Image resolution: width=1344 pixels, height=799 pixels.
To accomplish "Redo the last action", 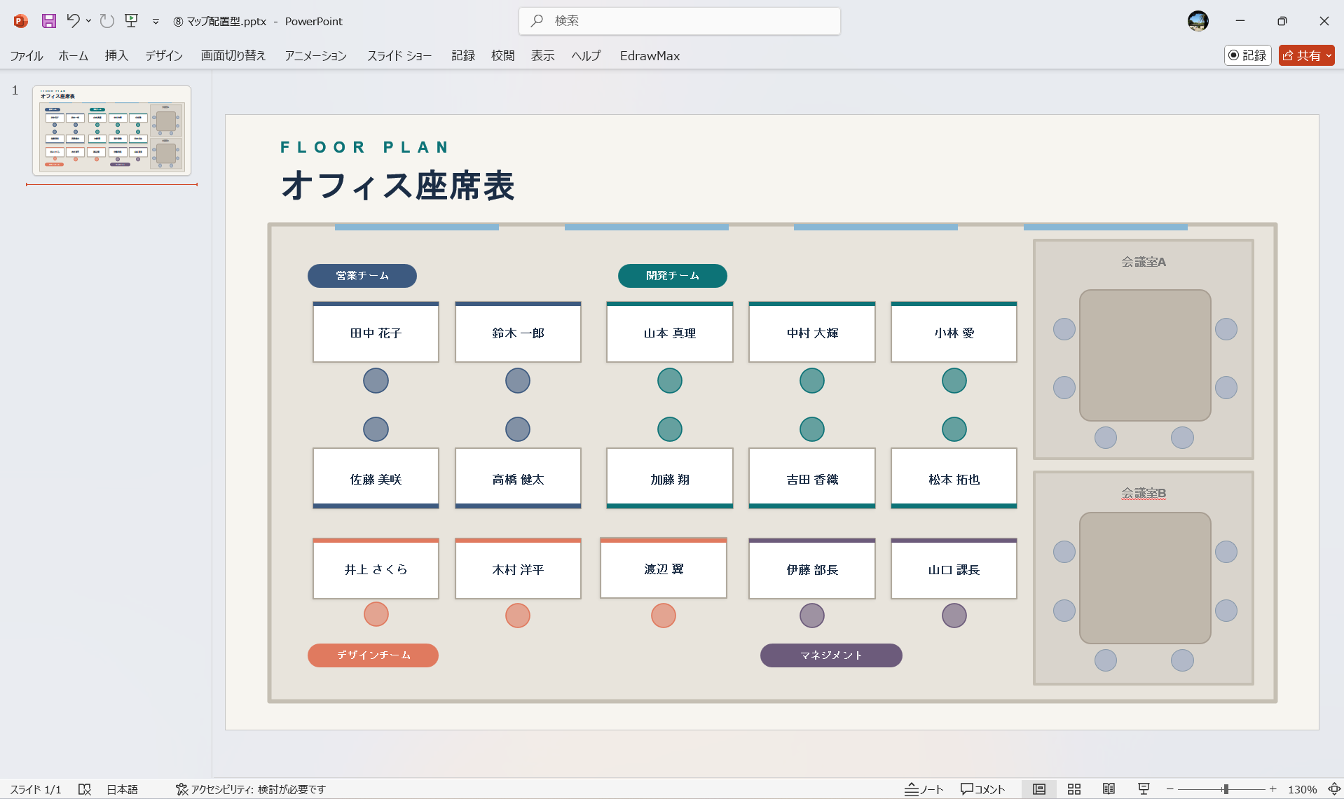I will pyautogui.click(x=107, y=21).
